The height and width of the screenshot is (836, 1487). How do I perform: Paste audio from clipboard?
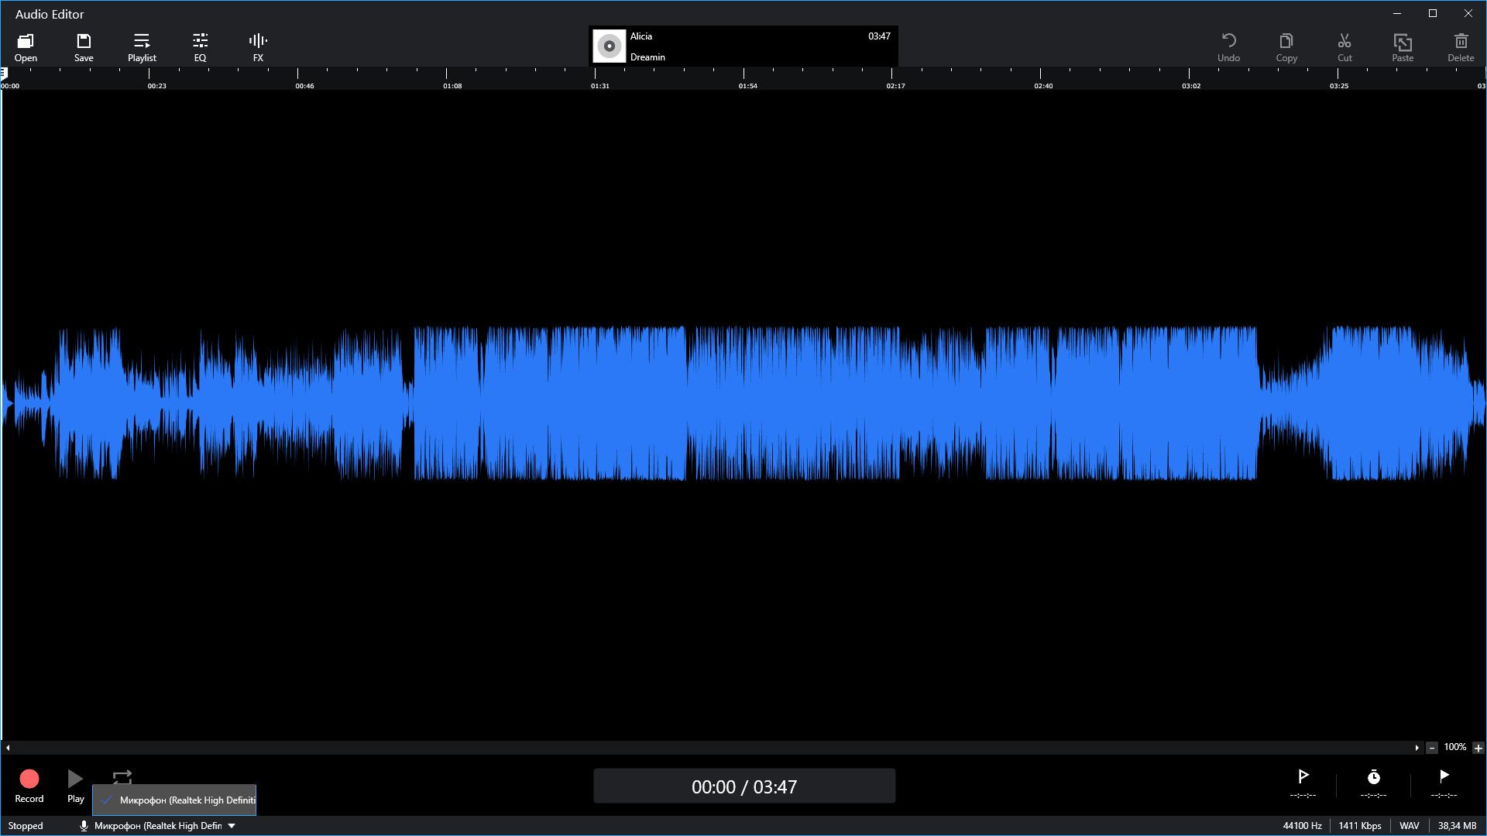click(1403, 46)
